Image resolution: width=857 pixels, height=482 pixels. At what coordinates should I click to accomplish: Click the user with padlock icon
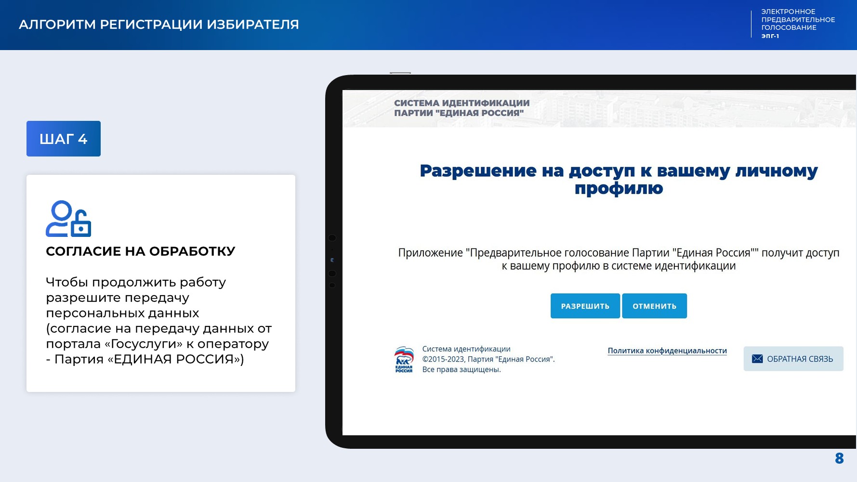[x=68, y=219]
